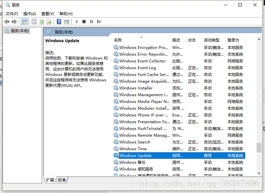Restart the service with the restart icon

click(x=99, y=21)
